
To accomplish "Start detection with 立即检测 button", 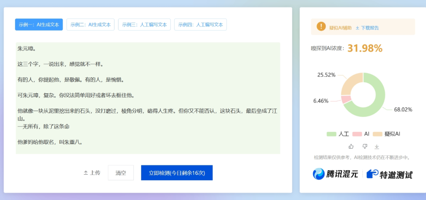I will click(177, 173).
